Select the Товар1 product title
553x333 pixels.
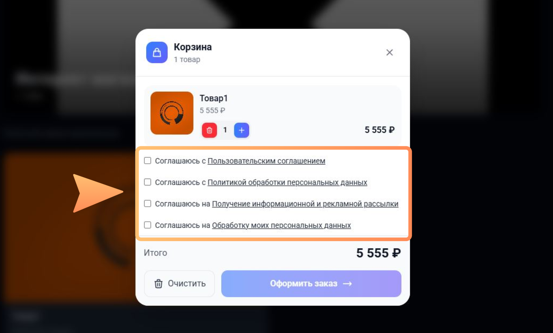[x=214, y=98]
